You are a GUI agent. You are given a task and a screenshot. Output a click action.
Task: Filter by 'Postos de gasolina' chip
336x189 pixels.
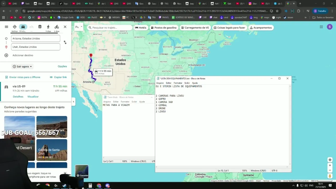(164, 28)
